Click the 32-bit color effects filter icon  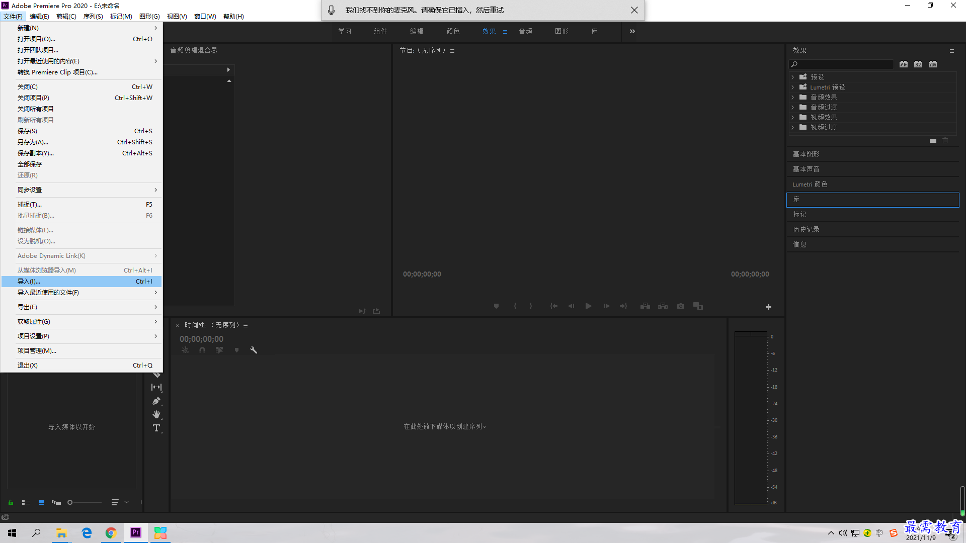point(918,64)
